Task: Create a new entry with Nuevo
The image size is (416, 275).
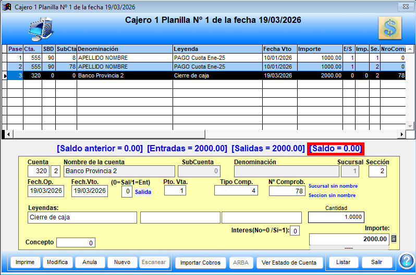Action: click(x=123, y=263)
